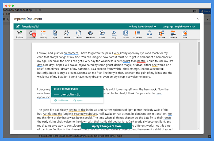Click the scrollbar down arrow
Screen dimensions: 214x141
pos(198,129)
